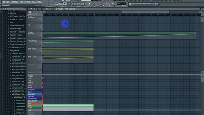Open the VFX2 Impa... subfolder
Image resolution: width=204 pixels, height=115 pixels.
pos(20,110)
